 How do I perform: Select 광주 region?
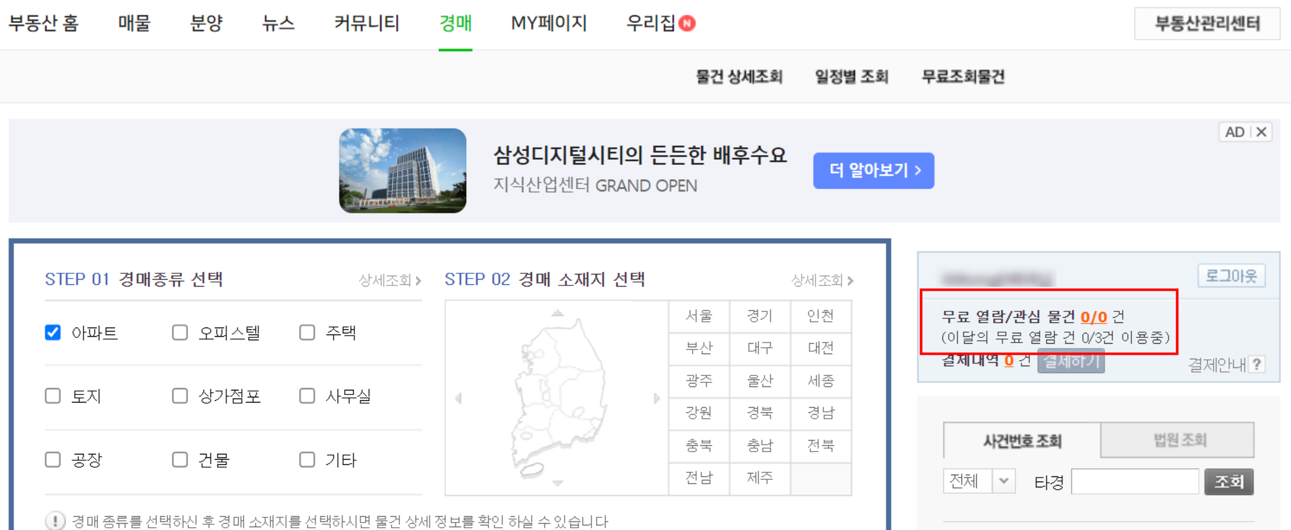pos(699,381)
